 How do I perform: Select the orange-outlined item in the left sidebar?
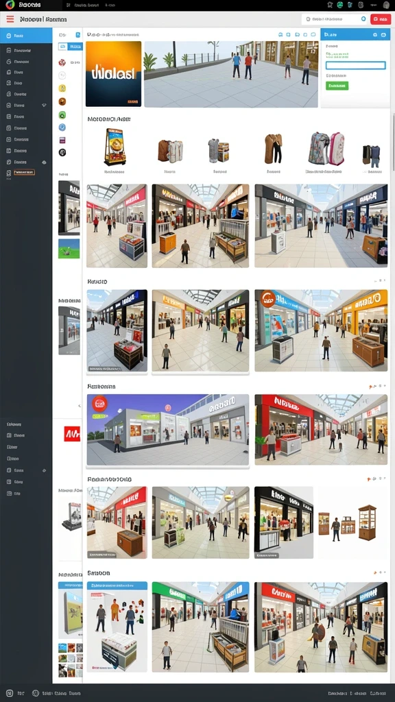pyautogui.click(x=24, y=172)
